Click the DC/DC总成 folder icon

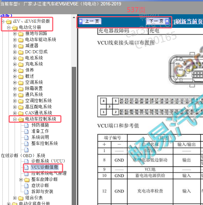(21, 52)
